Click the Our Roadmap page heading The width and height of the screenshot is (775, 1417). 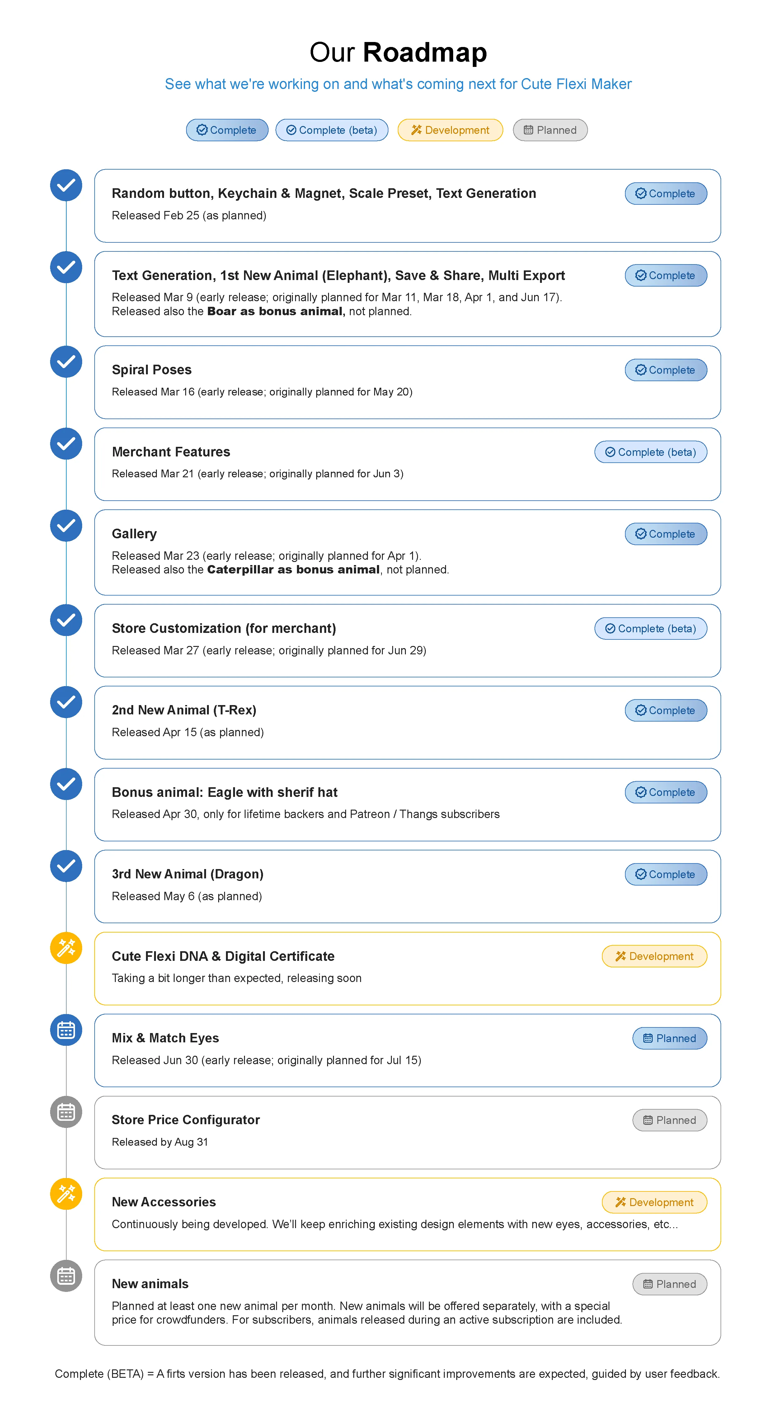click(x=398, y=53)
